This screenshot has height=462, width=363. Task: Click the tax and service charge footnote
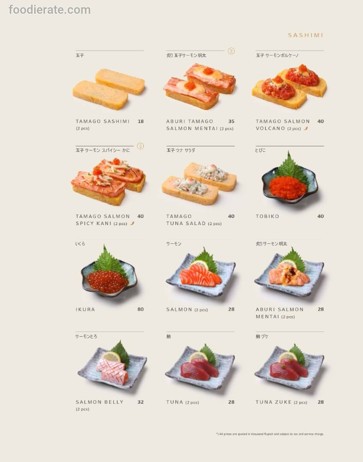(270, 434)
